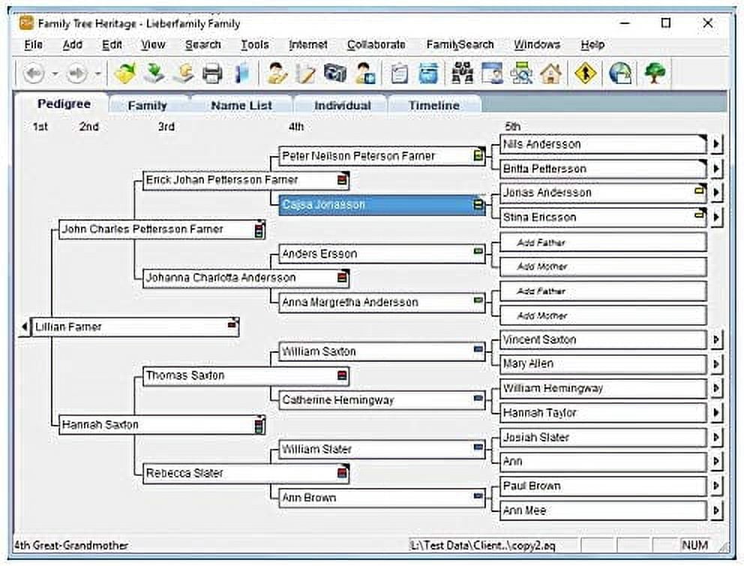Click traffic-light icon on Hannah Saxton box
744x566 pixels.
(x=259, y=426)
